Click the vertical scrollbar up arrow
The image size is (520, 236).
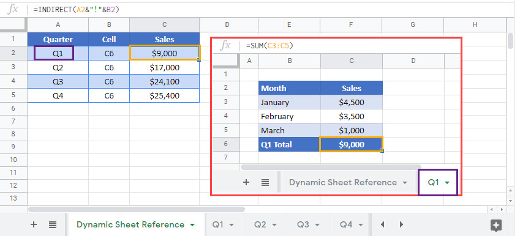pos(511,191)
